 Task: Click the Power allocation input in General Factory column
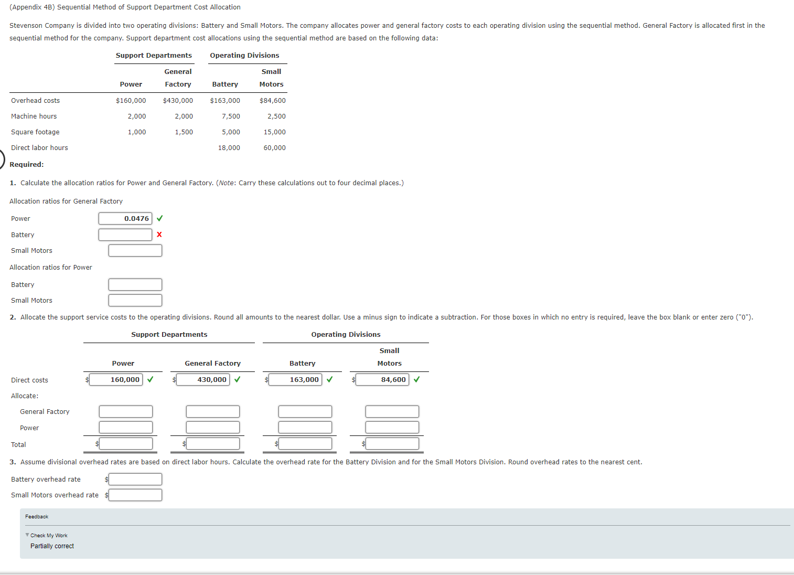pyautogui.click(x=212, y=427)
